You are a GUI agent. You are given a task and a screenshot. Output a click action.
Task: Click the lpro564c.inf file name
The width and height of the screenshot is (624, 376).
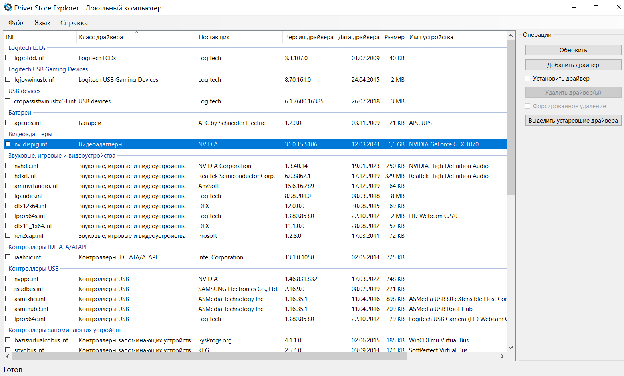pos(30,319)
